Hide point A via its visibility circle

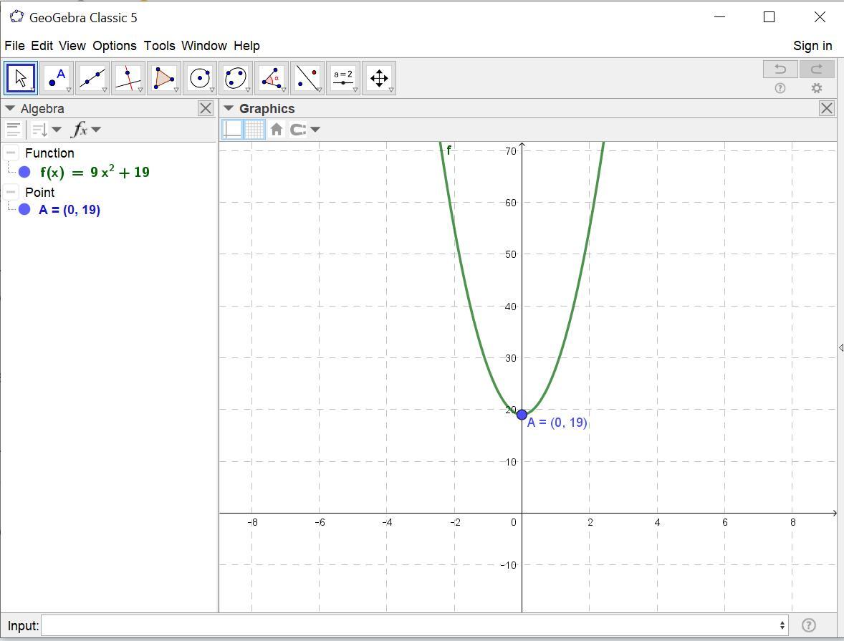coord(25,209)
